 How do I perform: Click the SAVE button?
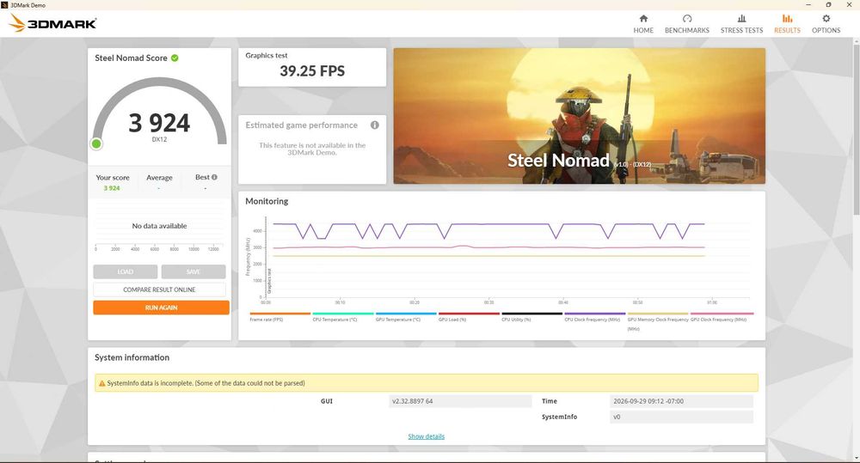click(x=193, y=271)
